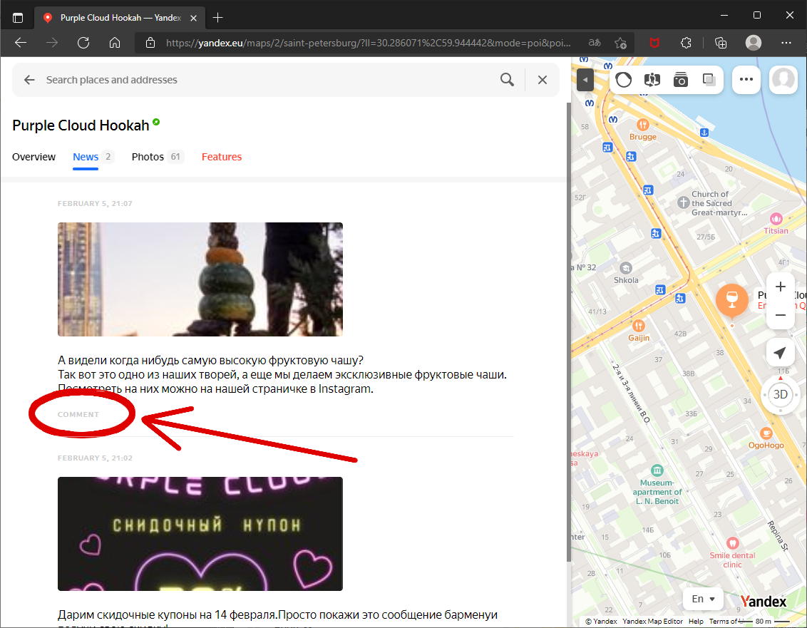This screenshot has width=807, height=628.
Task: Open the Help link on map footer
Action: click(696, 622)
